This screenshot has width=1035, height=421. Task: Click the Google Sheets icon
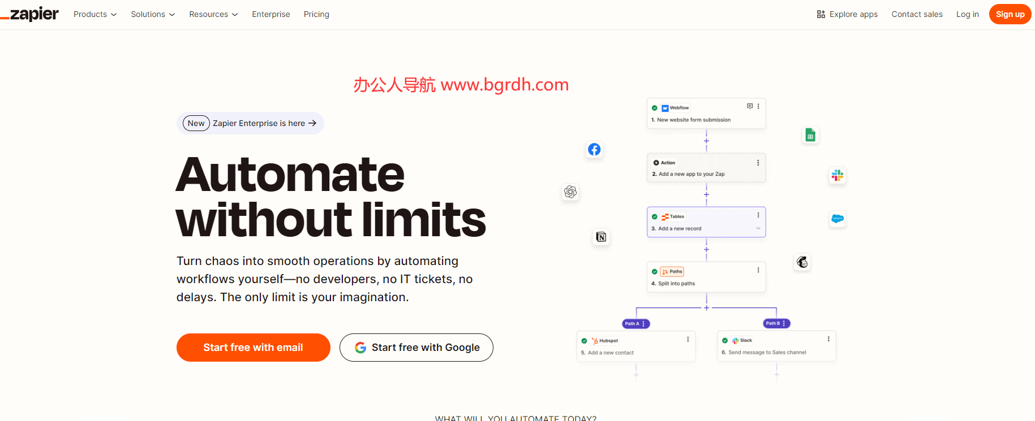point(810,135)
